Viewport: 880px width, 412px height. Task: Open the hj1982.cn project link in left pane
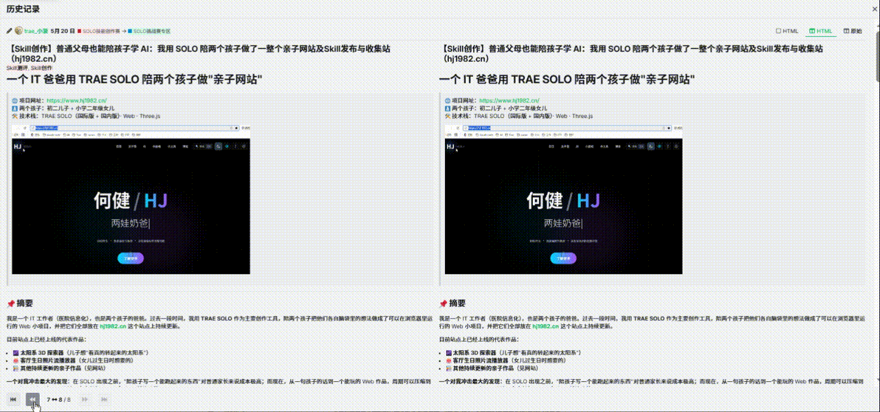click(76, 100)
